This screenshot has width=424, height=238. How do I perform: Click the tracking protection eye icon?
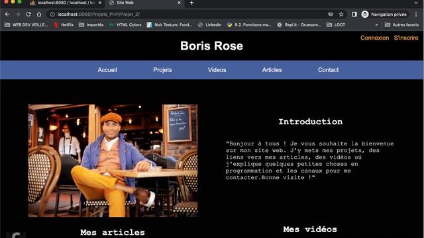click(331, 15)
